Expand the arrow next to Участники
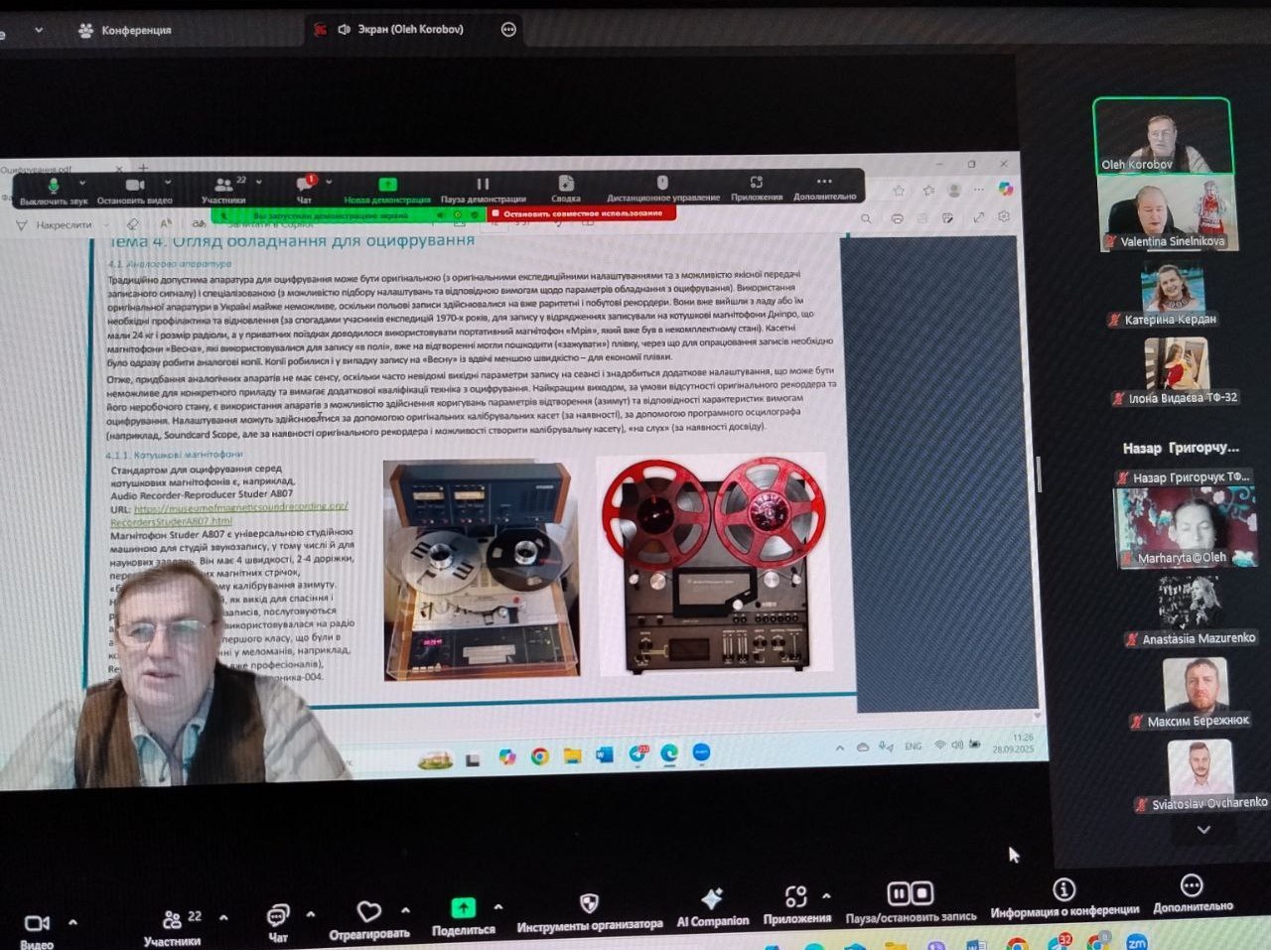The image size is (1271, 950). tap(223, 917)
